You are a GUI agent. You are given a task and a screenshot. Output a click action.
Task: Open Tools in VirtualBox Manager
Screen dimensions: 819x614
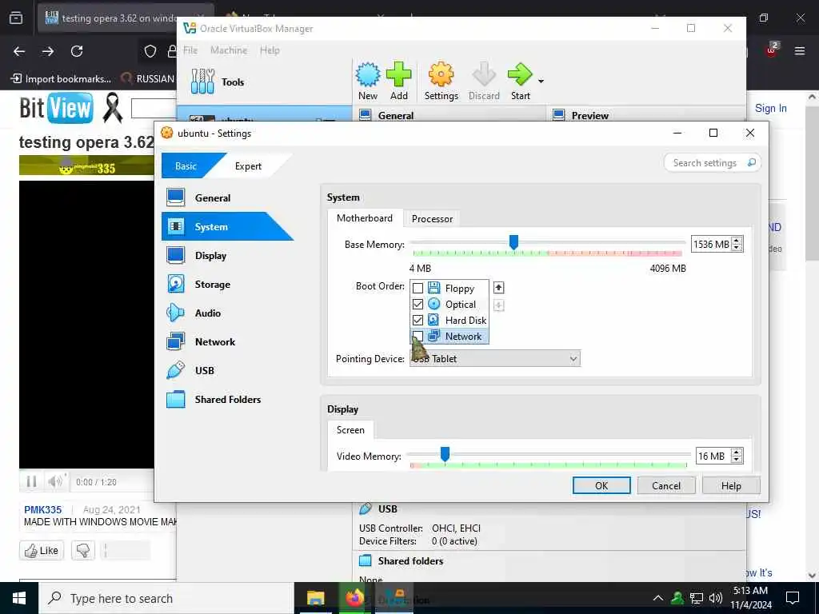click(217, 82)
